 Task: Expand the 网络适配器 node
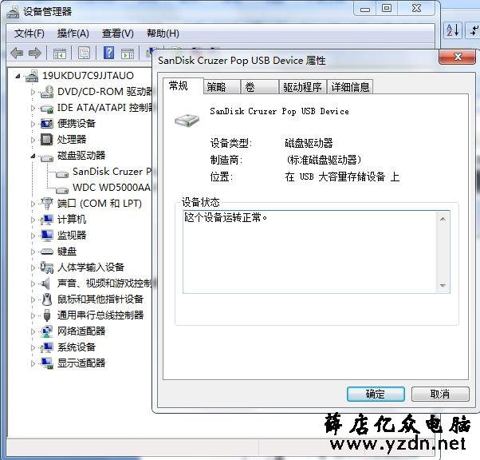[33, 331]
